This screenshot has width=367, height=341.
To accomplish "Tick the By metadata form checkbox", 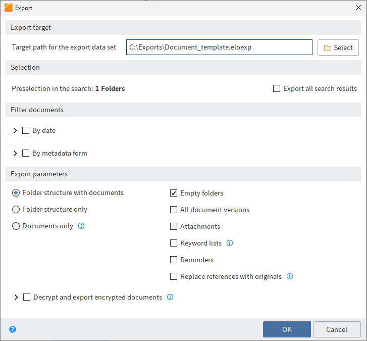I will (26, 153).
